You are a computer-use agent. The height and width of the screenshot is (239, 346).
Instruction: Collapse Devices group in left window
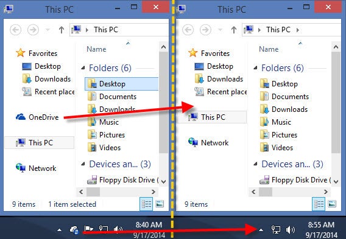83,164
